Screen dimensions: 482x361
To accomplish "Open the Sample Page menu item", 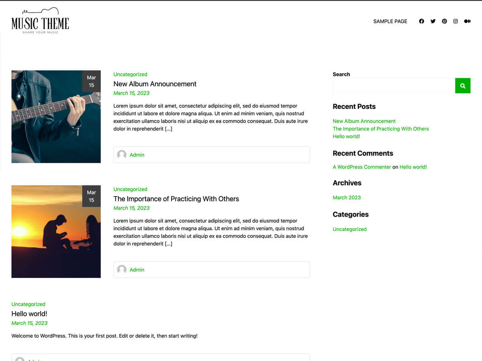I will coord(390,21).
